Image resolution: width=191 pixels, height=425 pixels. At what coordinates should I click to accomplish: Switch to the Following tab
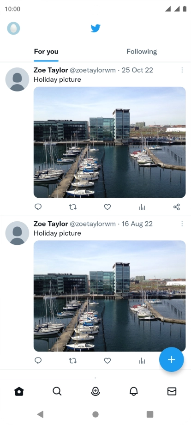click(x=142, y=51)
